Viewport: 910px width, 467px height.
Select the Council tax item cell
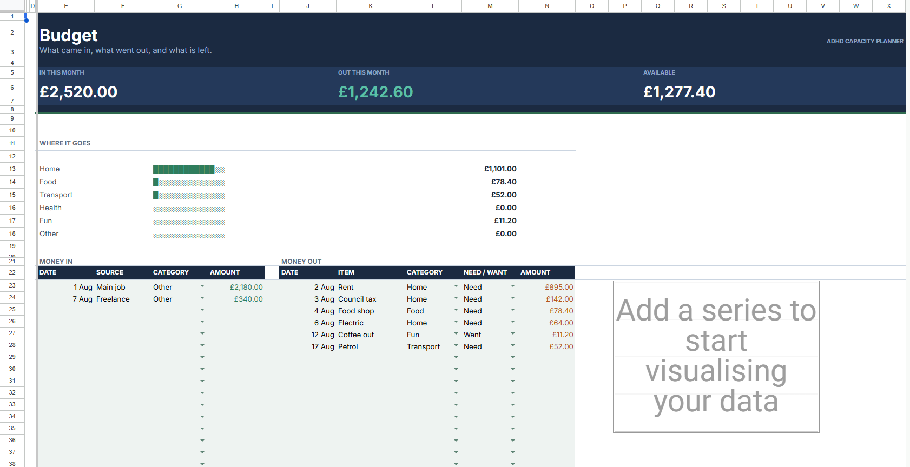371,299
